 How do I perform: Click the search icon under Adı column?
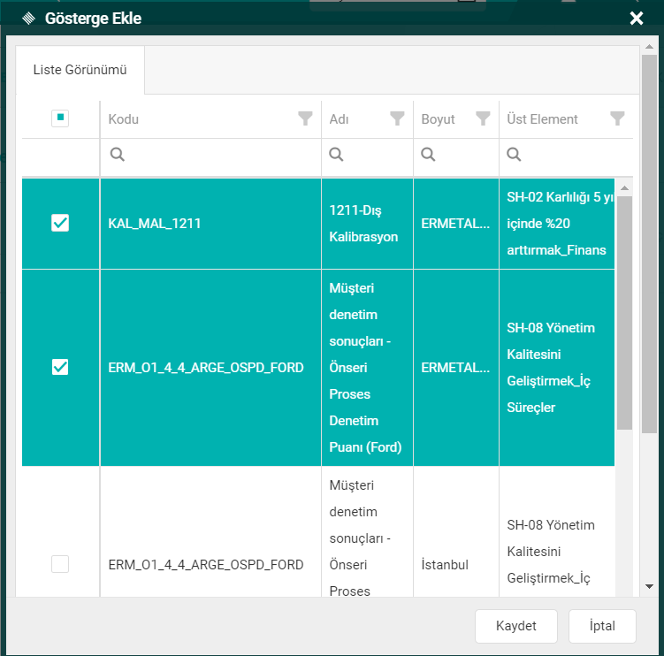tap(336, 155)
